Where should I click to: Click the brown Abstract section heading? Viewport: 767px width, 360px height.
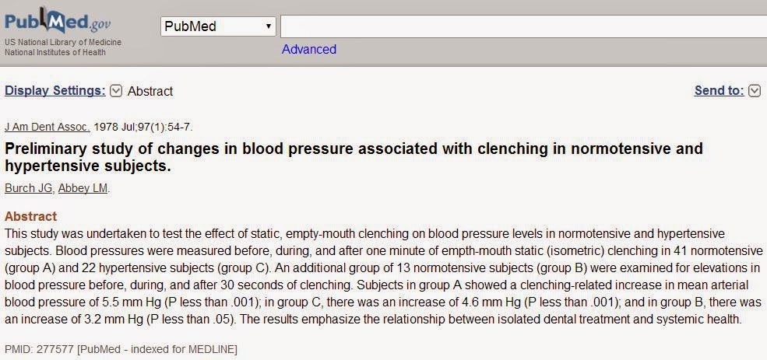31,216
